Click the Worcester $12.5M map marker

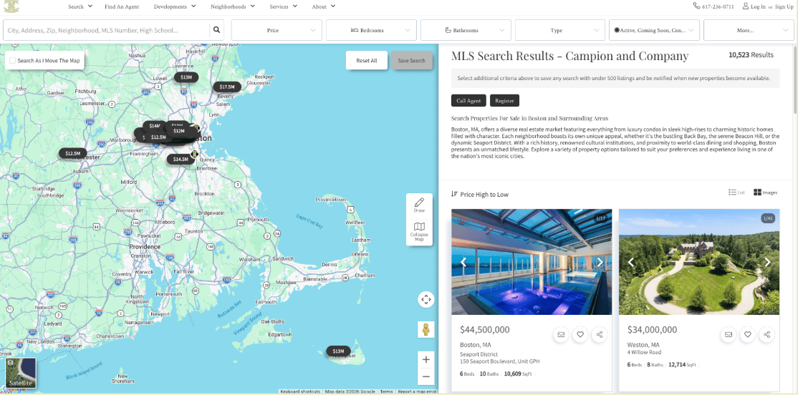(x=73, y=153)
